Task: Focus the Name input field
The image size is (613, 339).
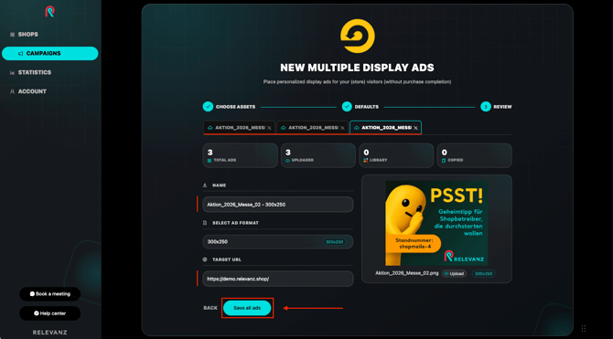Action: tap(277, 205)
